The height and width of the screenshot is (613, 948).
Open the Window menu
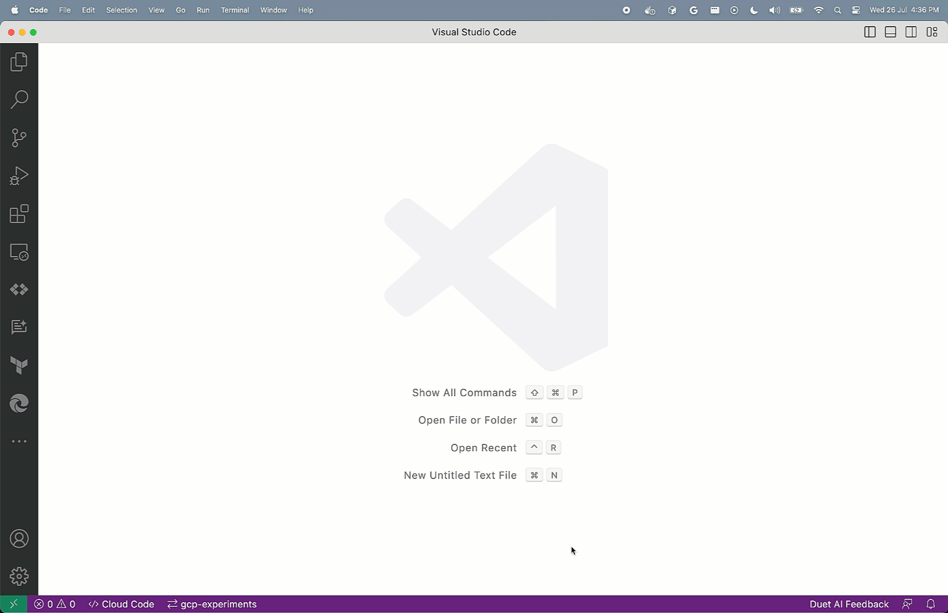click(x=273, y=10)
